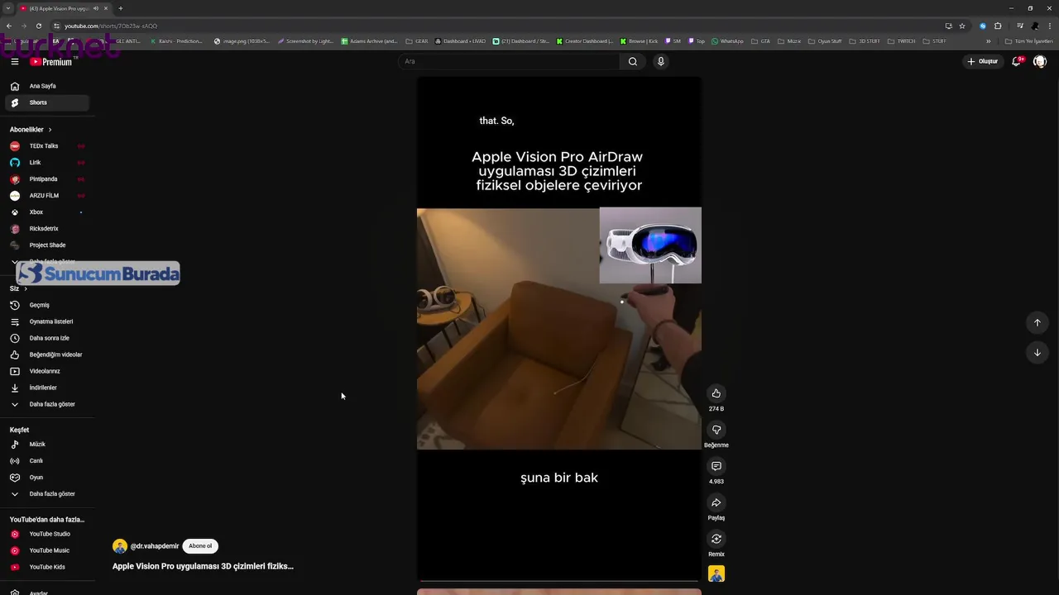Open Chrome three-dot menu

coord(1050,26)
